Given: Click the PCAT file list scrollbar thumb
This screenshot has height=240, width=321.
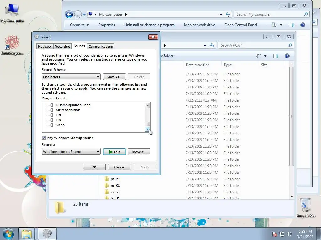Looking at the screenshot, I should point(292,116).
